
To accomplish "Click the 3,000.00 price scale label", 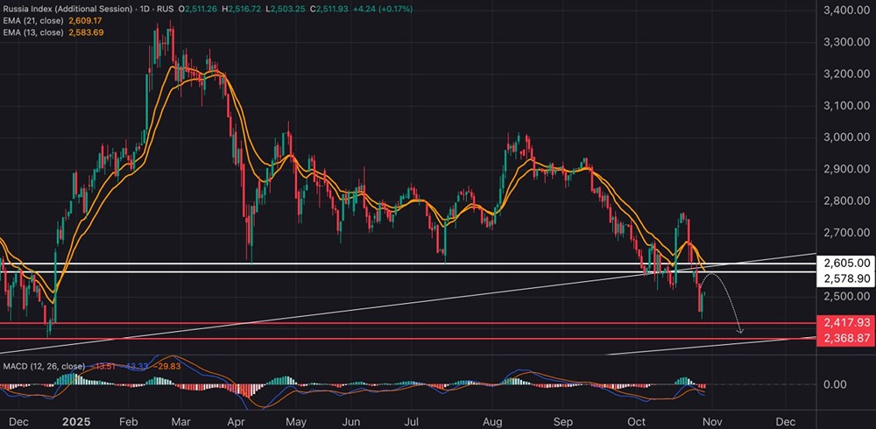I will click(847, 137).
